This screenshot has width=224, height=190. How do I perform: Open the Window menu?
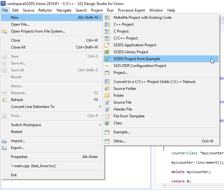156,10
